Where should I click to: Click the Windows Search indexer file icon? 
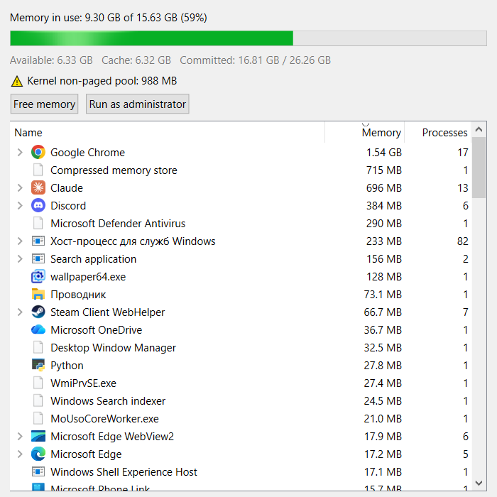pos(38,401)
